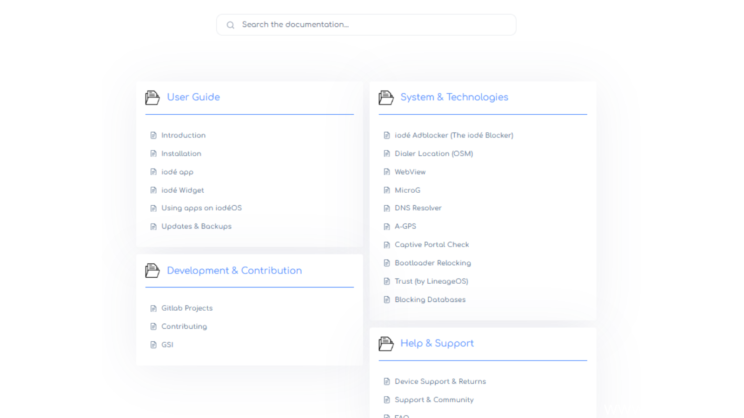Screen dimensions: 744x418
Task: Open the GSI article
Action: pos(167,345)
